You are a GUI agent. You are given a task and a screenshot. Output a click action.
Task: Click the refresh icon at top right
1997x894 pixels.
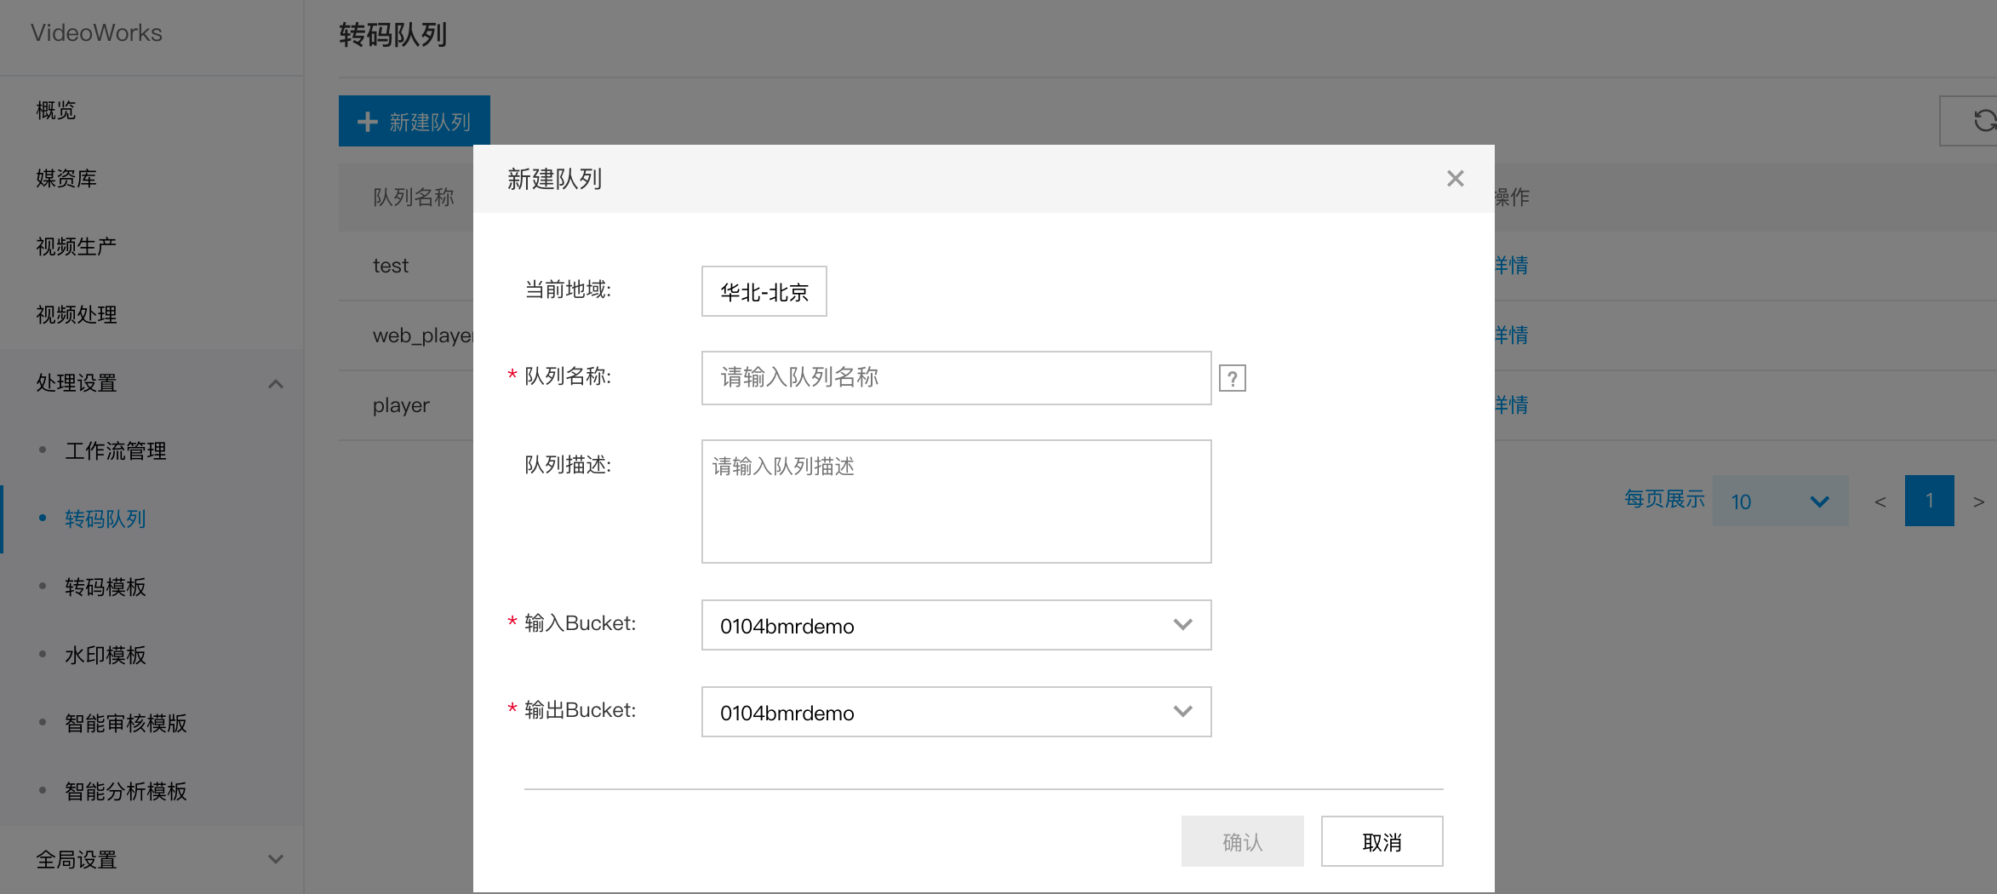point(1983,121)
